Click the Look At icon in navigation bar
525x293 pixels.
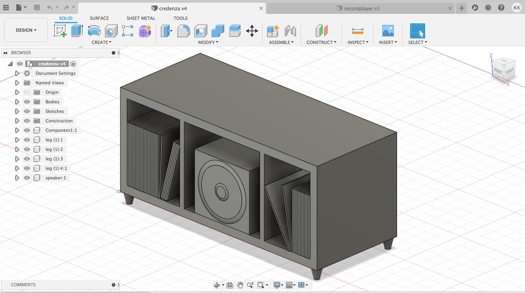230,285
